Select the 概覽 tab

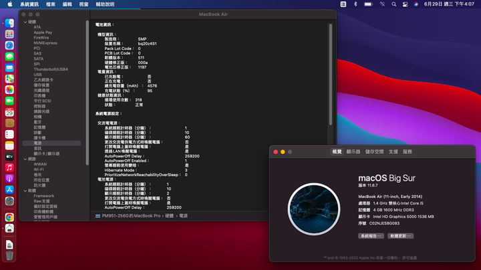pyautogui.click(x=337, y=152)
